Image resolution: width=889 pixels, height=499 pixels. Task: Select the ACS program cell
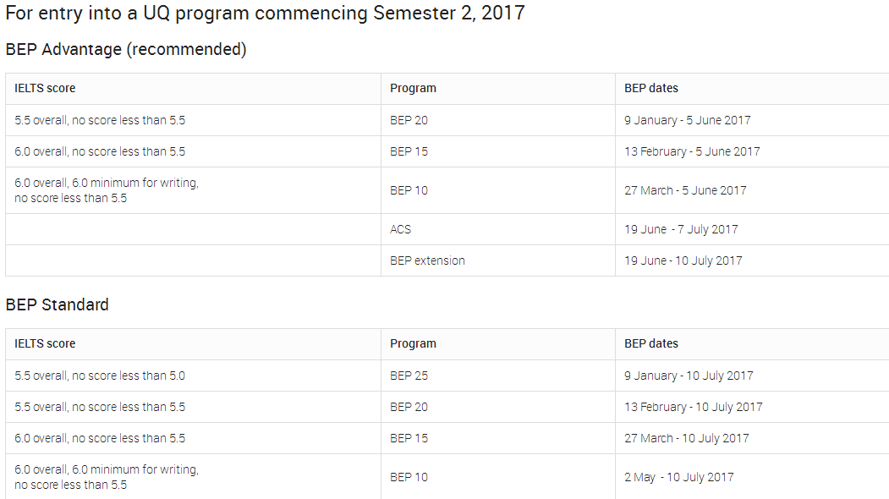(x=400, y=230)
